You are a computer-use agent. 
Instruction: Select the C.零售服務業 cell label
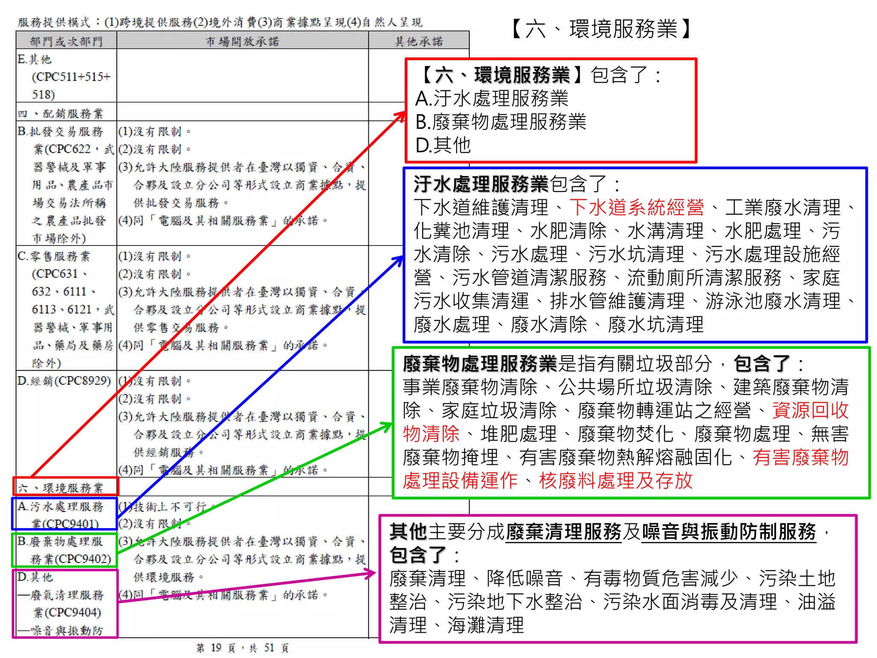(54, 256)
